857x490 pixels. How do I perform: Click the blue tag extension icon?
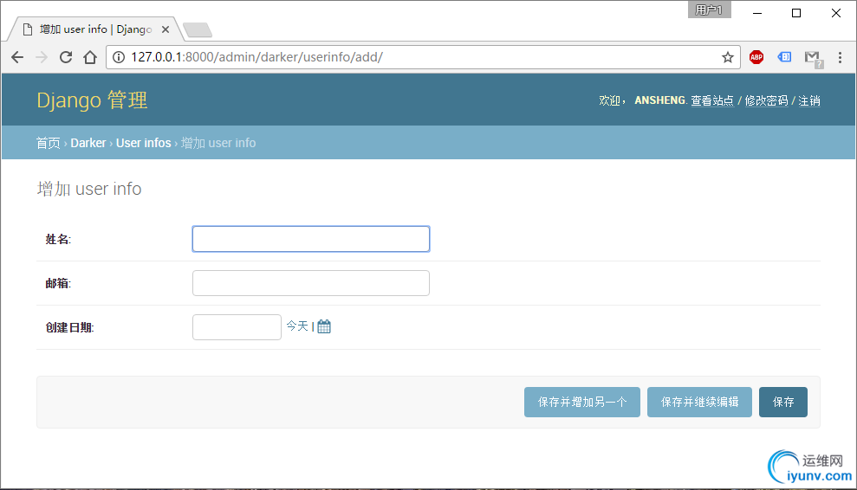(x=784, y=57)
